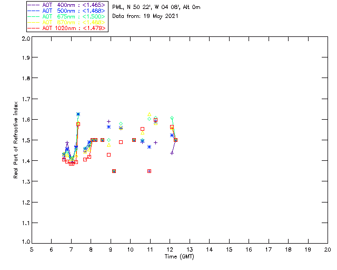
Task: Click the AOT 500nm legend entry
Action: 67,11
